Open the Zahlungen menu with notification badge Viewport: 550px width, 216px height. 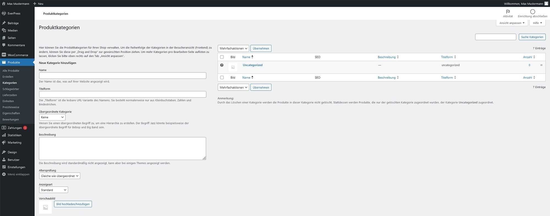(15, 128)
